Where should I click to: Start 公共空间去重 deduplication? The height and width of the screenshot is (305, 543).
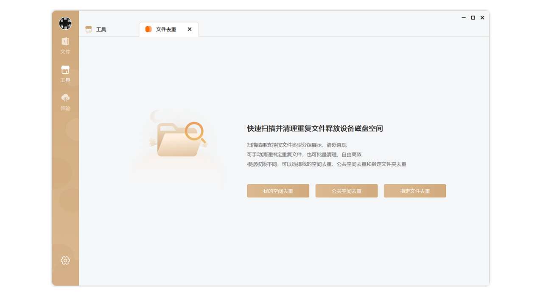[x=346, y=191]
